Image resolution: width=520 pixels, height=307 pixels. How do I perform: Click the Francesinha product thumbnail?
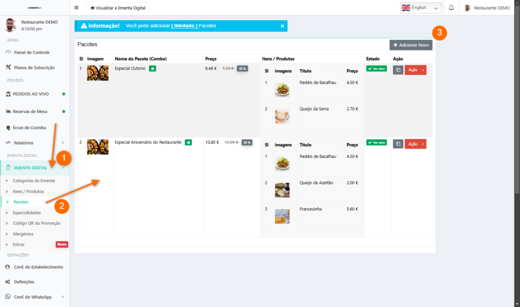[x=282, y=216]
